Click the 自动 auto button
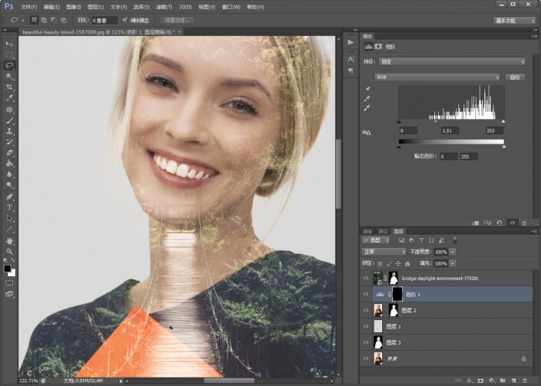541x386 pixels. tap(515, 78)
